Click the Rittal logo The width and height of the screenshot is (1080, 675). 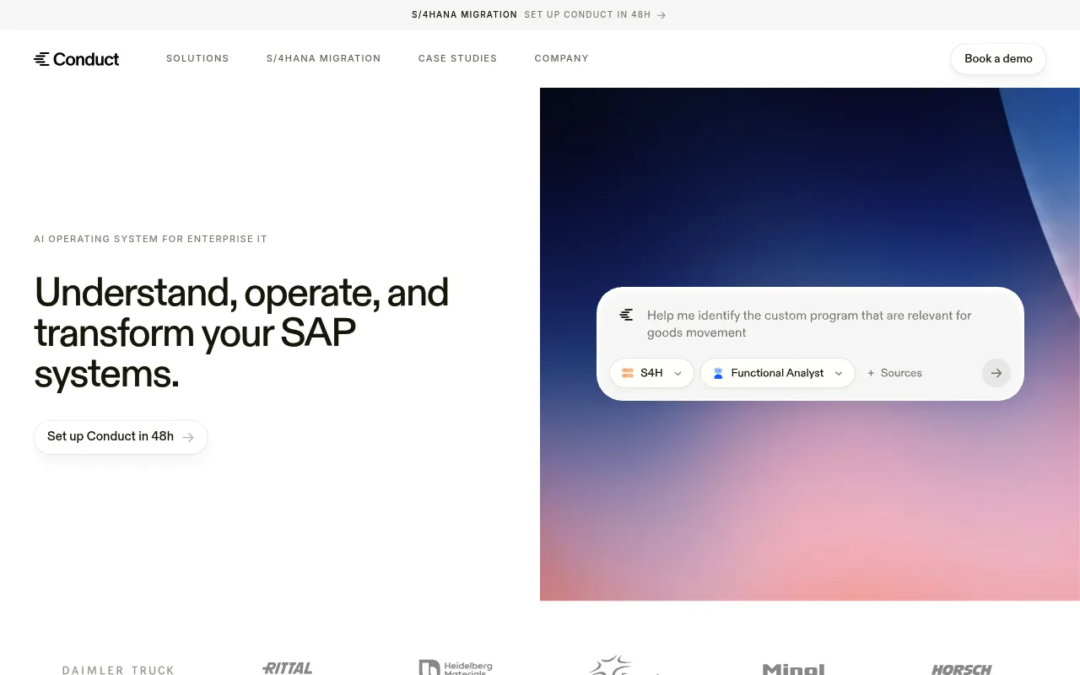287,668
